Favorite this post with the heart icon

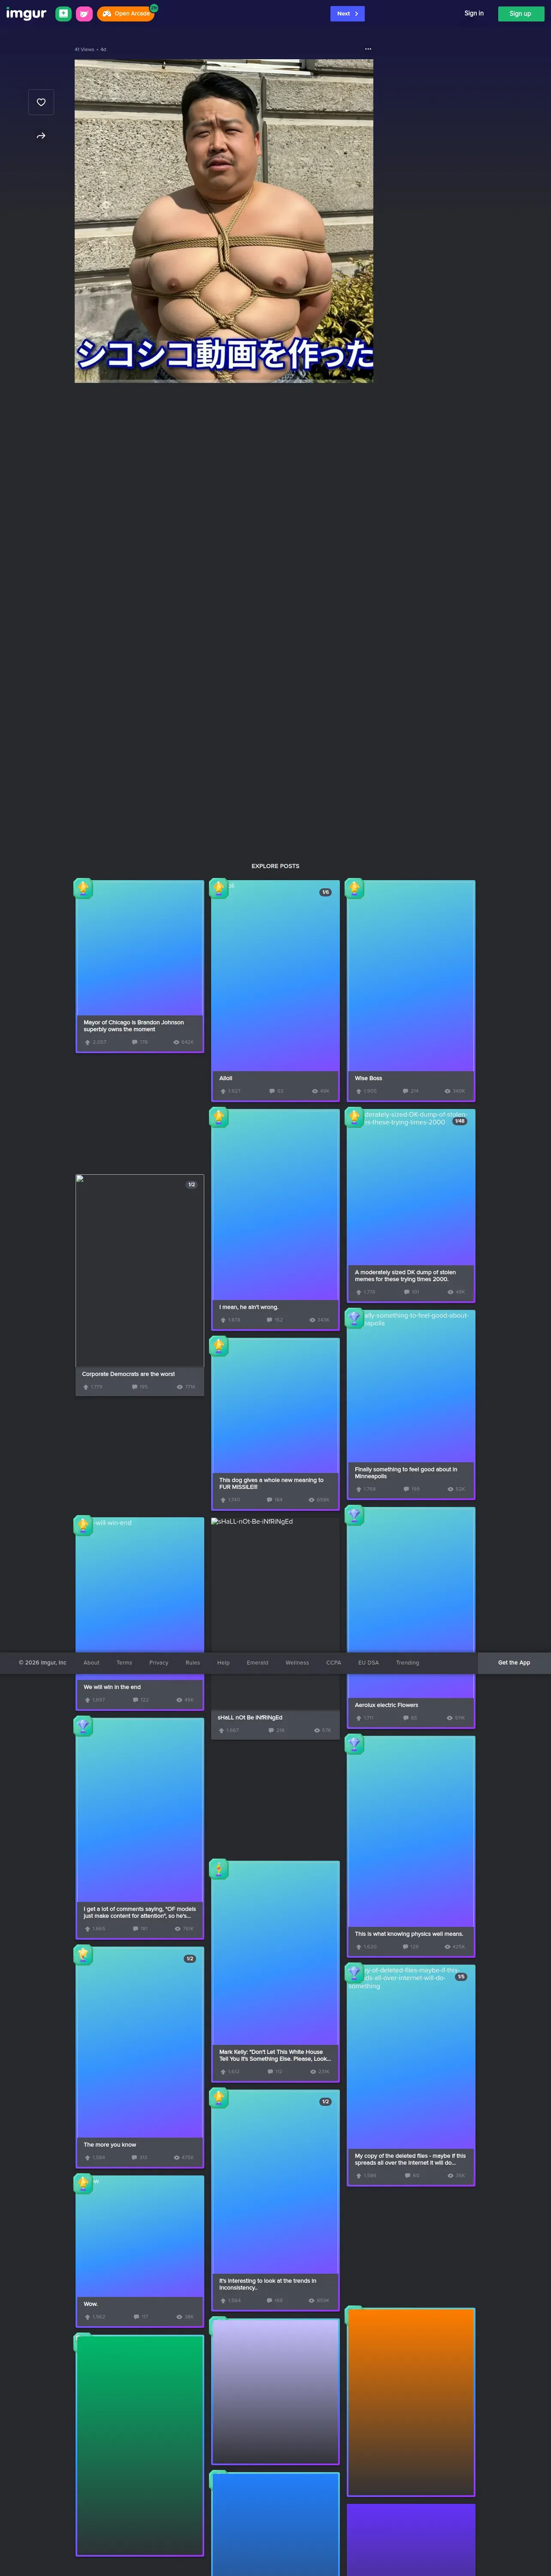(x=41, y=102)
